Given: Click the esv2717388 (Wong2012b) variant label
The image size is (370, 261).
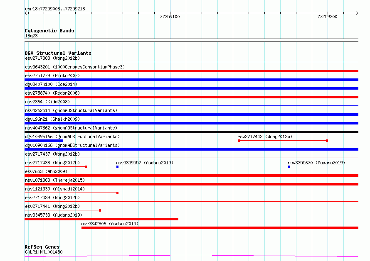Looking at the screenshot, I should coord(52,58).
